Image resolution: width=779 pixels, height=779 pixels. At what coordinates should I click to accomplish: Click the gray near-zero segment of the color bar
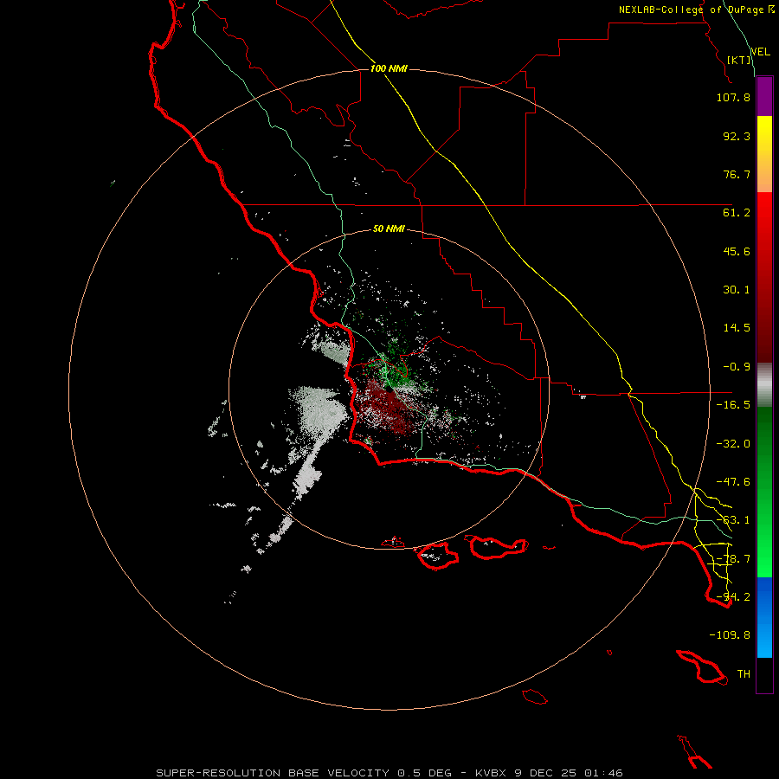(x=764, y=385)
